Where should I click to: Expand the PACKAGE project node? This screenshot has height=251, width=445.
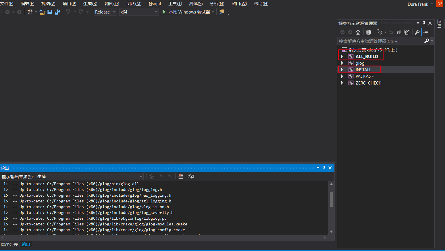342,76
